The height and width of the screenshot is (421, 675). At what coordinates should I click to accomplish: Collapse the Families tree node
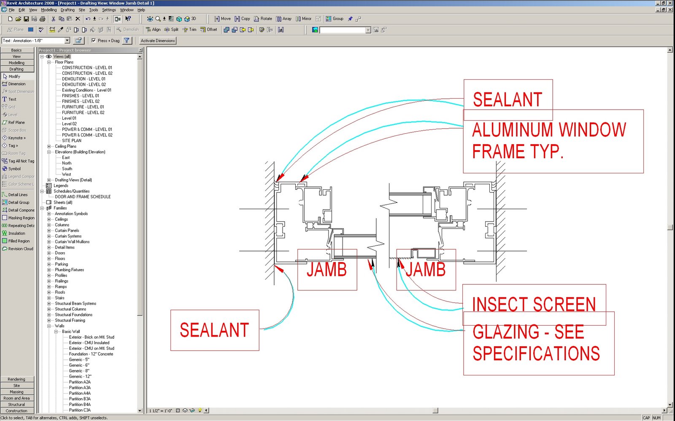coord(42,208)
